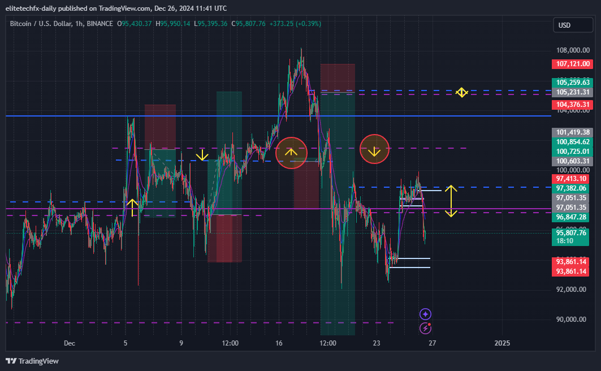Viewport: 601px width, 371px height.
Task: Open the purple star event icon
Action: point(426,314)
